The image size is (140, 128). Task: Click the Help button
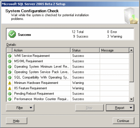(17, 121)
